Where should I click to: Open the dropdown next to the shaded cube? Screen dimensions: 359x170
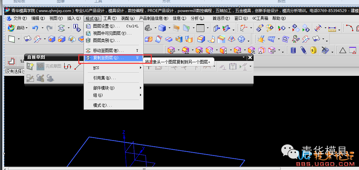(170, 28)
